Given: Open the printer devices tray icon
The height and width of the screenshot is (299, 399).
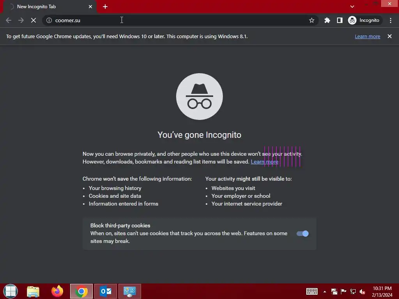Looking at the screenshot, I should pos(334,291).
